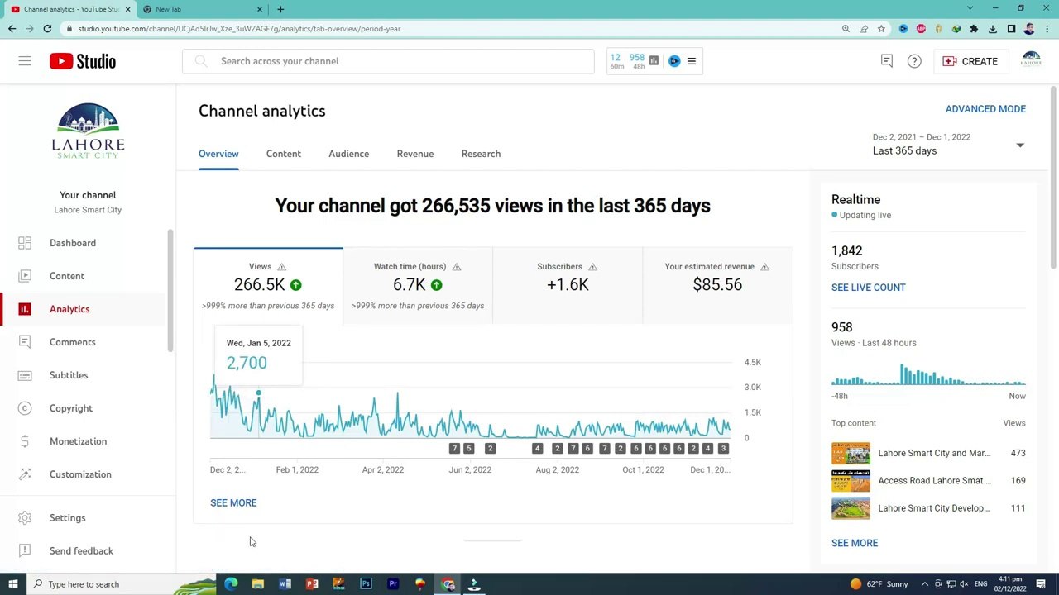Switch to the Content analytics tab
The width and height of the screenshot is (1059, 595).
point(284,154)
